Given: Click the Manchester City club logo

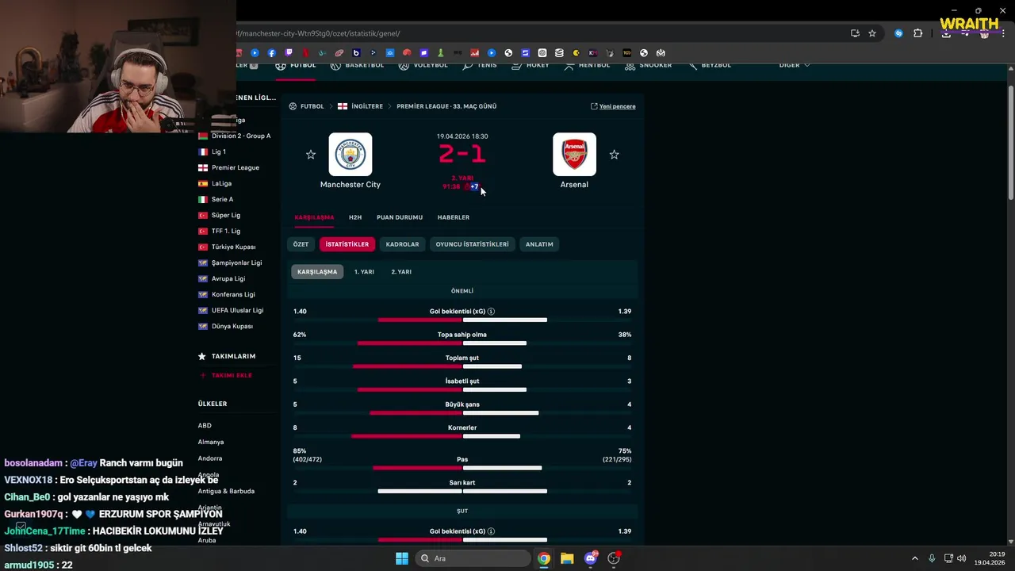Looking at the screenshot, I should pos(350,154).
